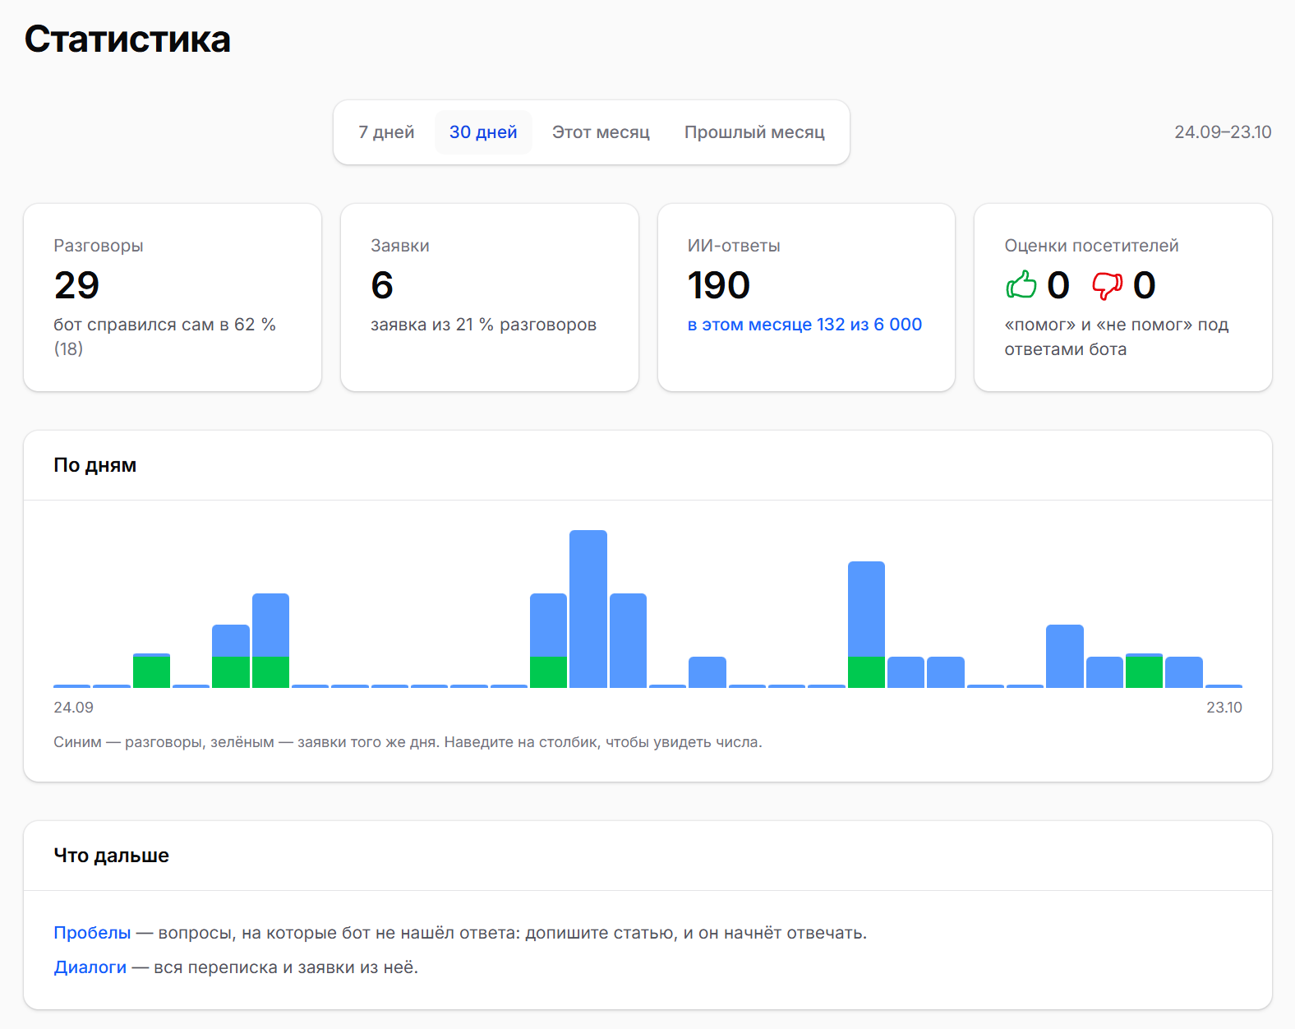The image size is (1295, 1029).
Task: Click the chart start date label 24.09
Action: [x=73, y=708]
